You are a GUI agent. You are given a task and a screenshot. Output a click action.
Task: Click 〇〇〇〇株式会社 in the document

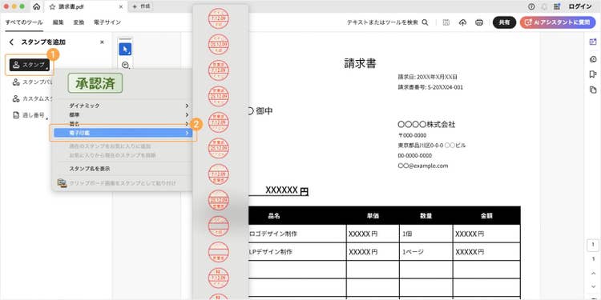(426, 125)
